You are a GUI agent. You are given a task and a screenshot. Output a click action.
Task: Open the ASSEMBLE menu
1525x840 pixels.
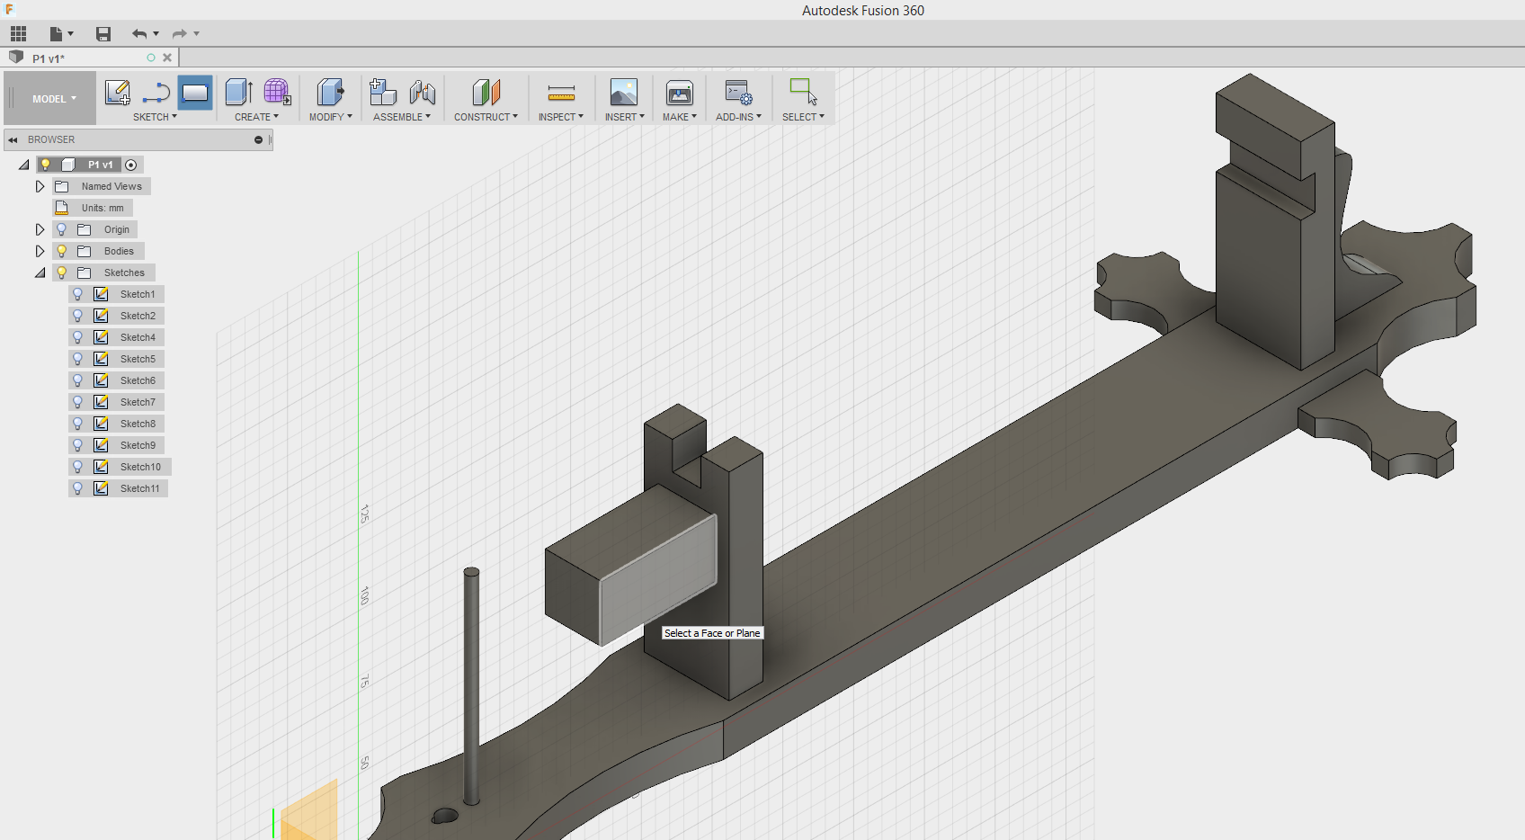coord(402,117)
